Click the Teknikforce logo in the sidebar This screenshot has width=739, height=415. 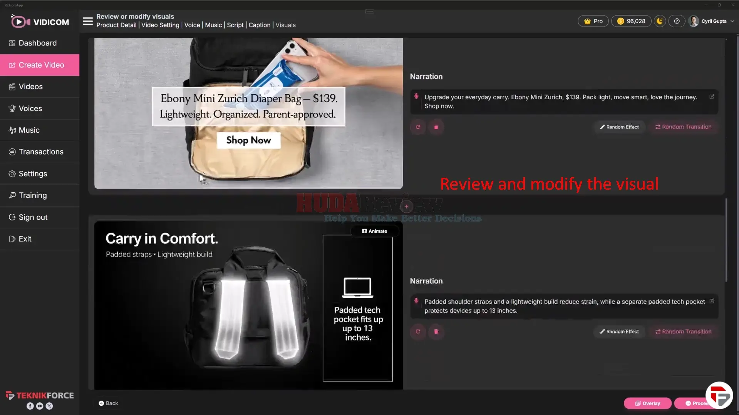pyautogui.click(x=40, y=395)
